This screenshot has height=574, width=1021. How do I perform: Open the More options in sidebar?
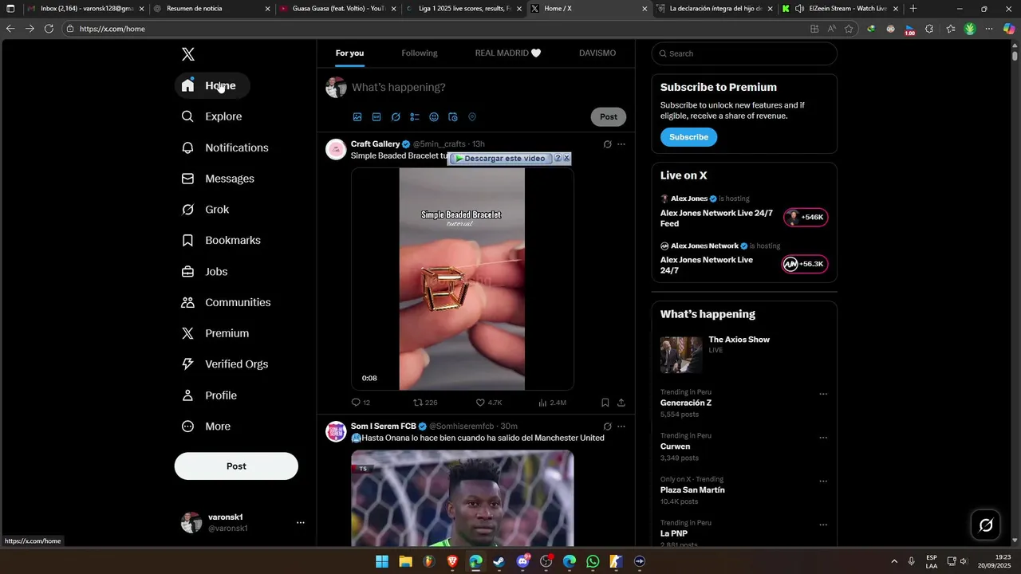(206, 427)
